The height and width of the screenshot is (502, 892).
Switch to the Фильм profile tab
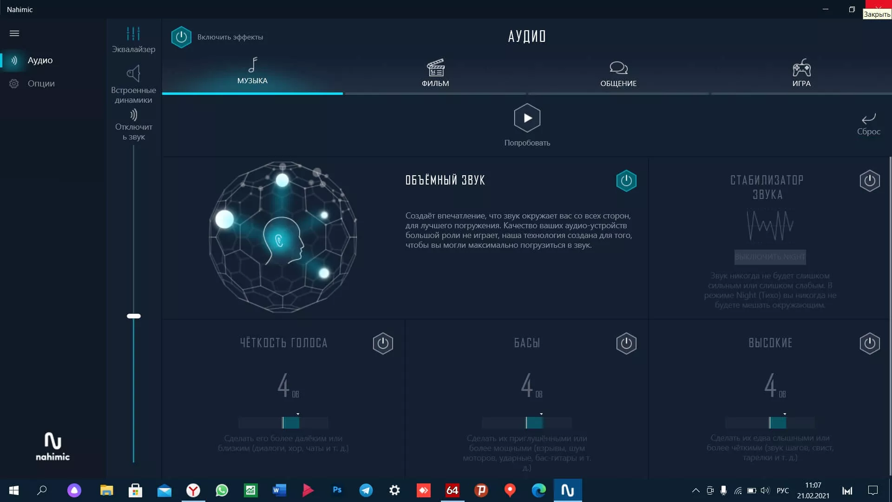tap(435, 73)
